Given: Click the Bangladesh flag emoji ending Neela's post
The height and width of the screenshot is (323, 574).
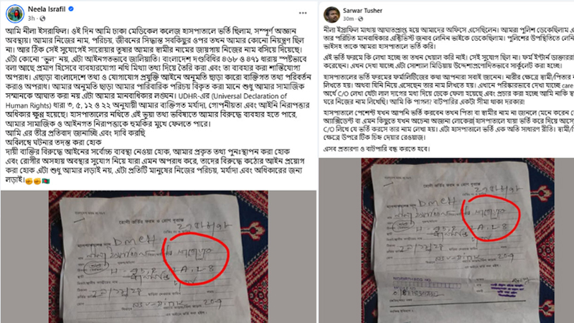Looking at the screenshot, I should (x=46, y=181).
